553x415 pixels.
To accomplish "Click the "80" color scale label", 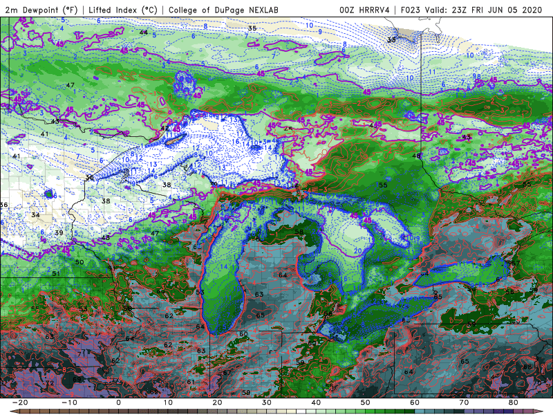I will (x=514, y=403).
